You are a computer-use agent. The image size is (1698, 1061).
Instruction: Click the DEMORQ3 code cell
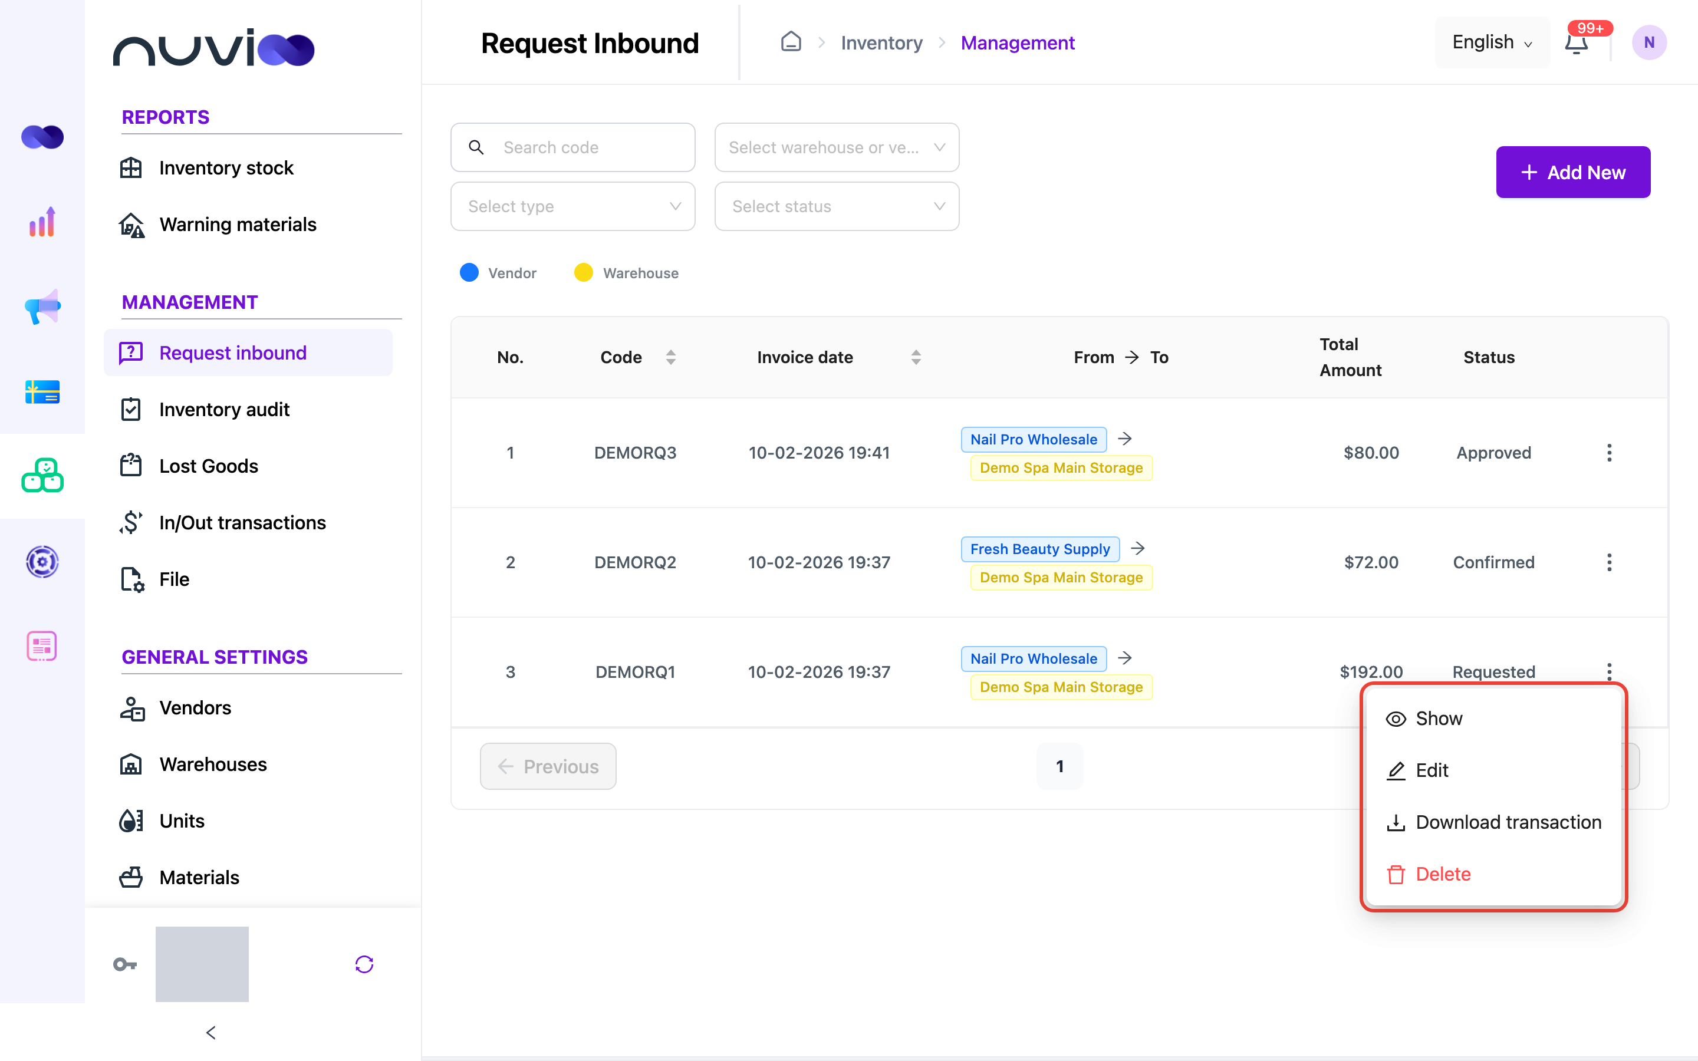(x=635, y=453)
